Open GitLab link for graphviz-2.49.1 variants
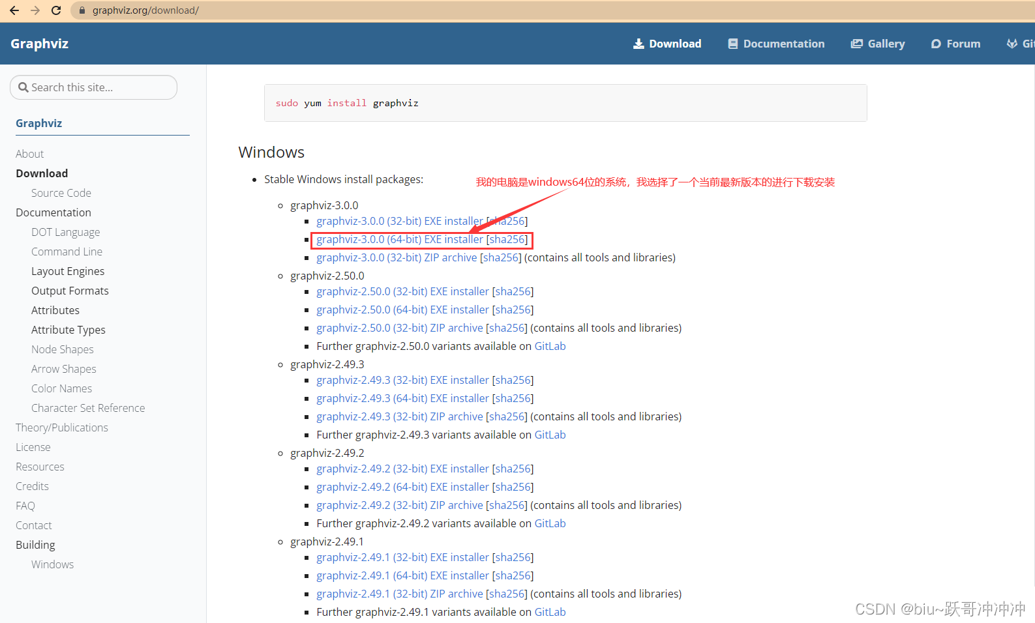The width and height of the screenshot is (1035, 623). point(550,612)
